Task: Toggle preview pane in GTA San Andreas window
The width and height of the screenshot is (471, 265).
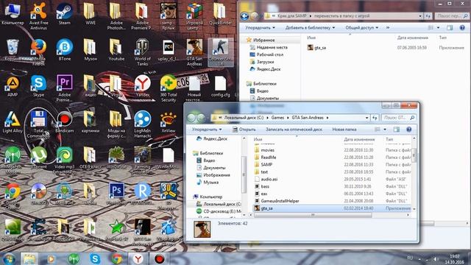Action: (x=397, y=130)
